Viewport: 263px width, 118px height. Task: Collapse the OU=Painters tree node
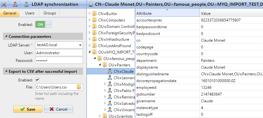tap(100, 65)
